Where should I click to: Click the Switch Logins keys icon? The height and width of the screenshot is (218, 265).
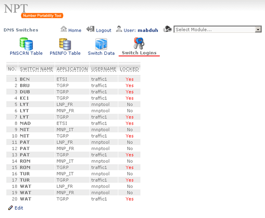[139, 43]
